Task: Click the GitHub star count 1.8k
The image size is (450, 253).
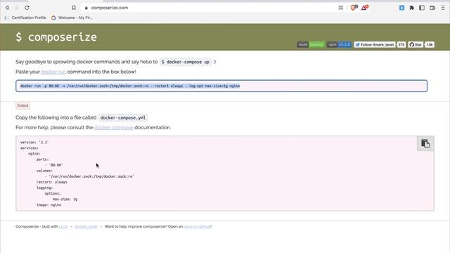Action: click(x=430, y=44)
